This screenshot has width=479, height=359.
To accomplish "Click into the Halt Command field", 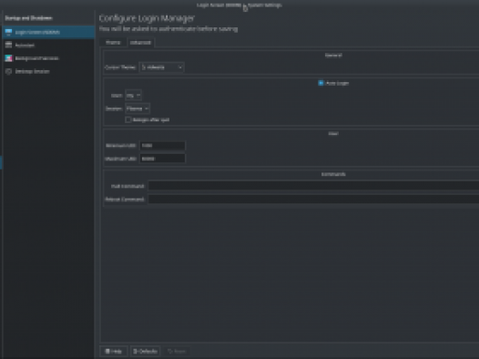I will coord(313,186).
